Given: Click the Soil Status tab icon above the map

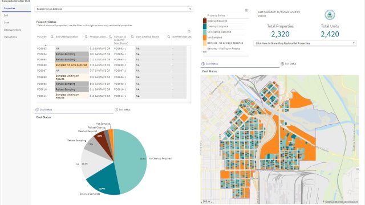Looking at the screenshot, I should [282, 64].
